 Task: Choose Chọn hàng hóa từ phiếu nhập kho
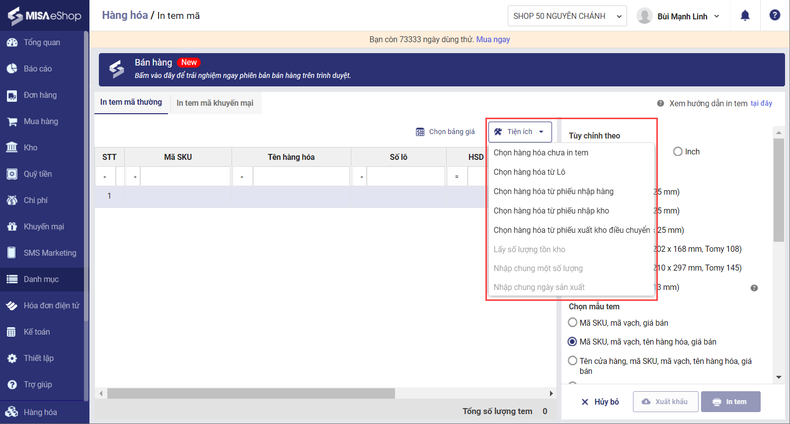571,211
